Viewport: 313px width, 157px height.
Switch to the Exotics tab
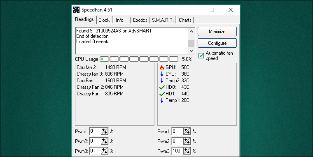point(140,20)
